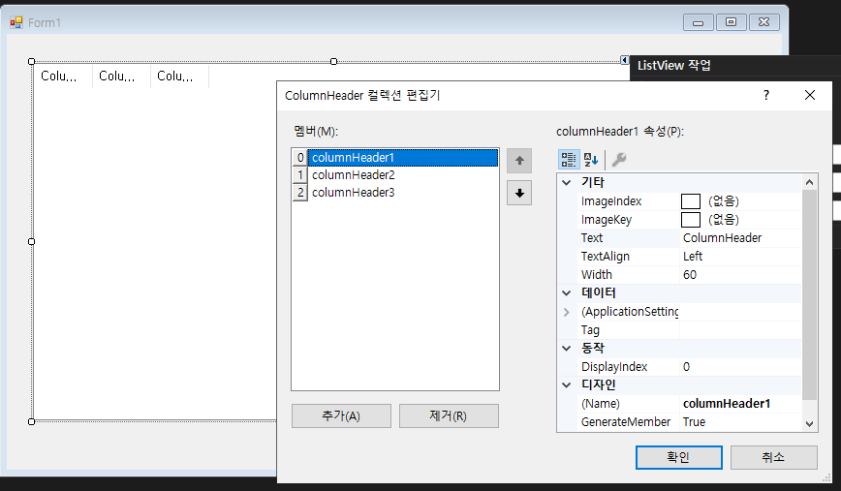The height and width of the screenshot is (491, 841).
Task: Click the Tag property value field
Action: tap(740, 330)
